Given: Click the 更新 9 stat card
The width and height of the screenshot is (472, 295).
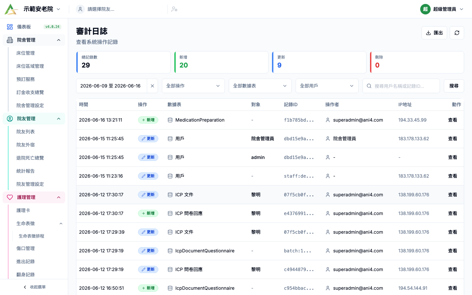Looking at the screenshot, I should click(319, 62).
